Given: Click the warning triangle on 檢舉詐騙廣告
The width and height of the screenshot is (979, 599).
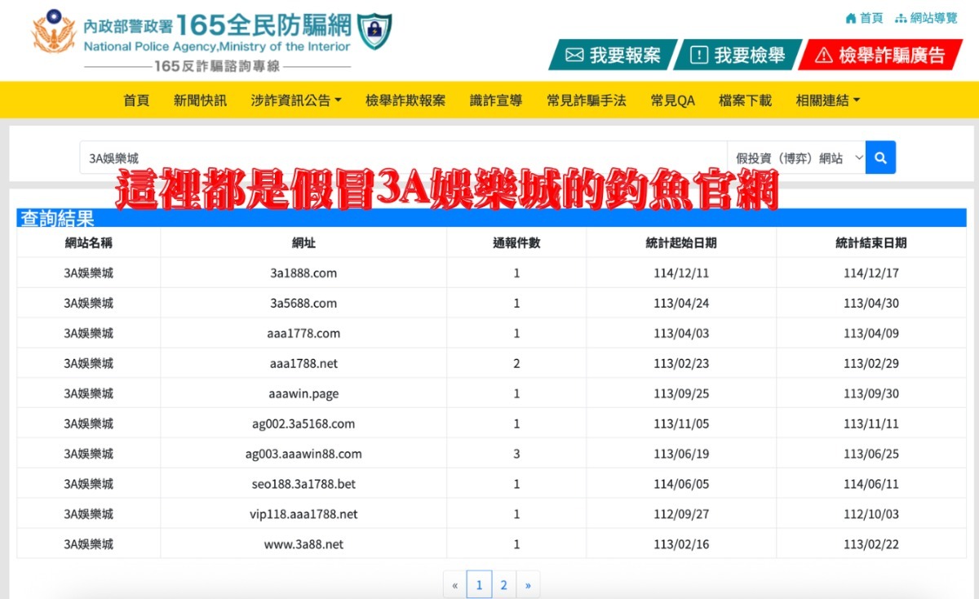Looking at the screenshot, I should (824, 56).
